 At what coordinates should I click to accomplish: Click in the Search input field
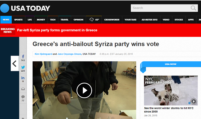(x=160, y=8)
